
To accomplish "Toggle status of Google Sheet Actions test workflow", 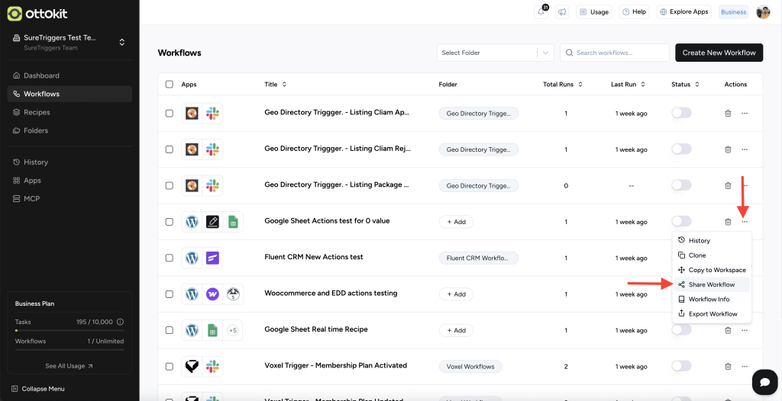I will point(681,222).
